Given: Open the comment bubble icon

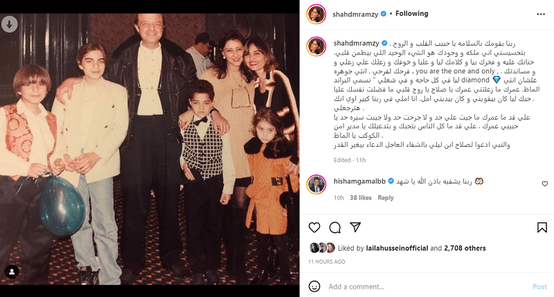Looking at the screenshot, I should pyautogui.click(x=334, y=228).
